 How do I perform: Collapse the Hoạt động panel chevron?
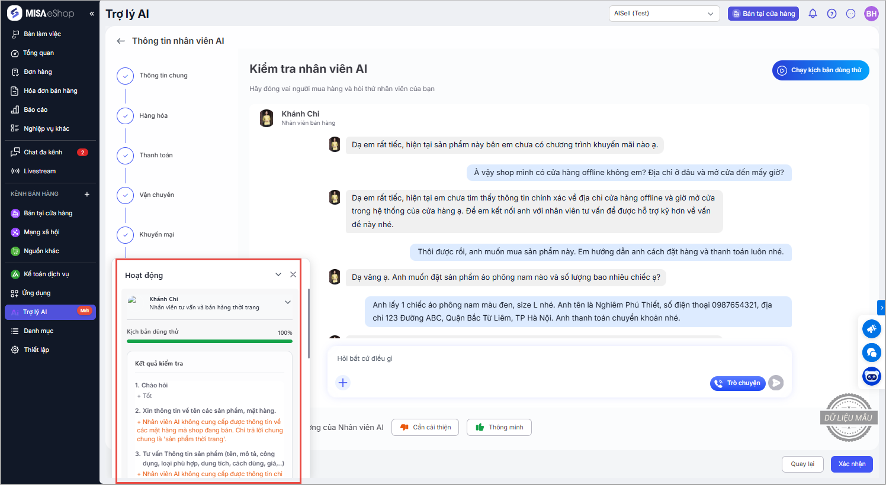pyautogui.click(x=278, y=274)
